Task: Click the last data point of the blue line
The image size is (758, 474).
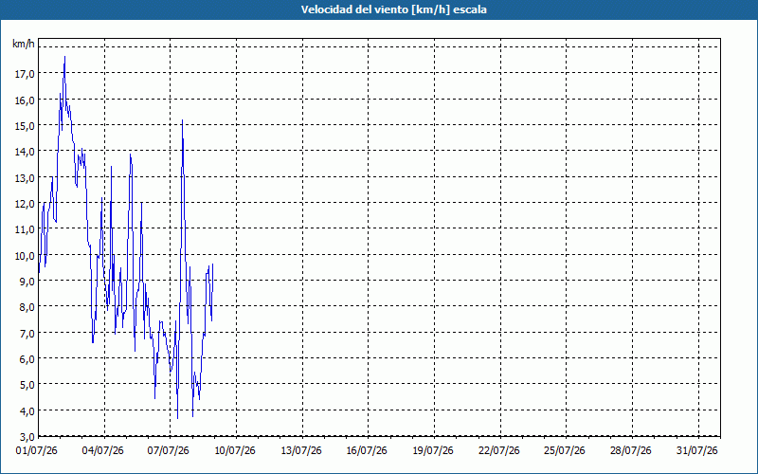Action: click(212, 264)
